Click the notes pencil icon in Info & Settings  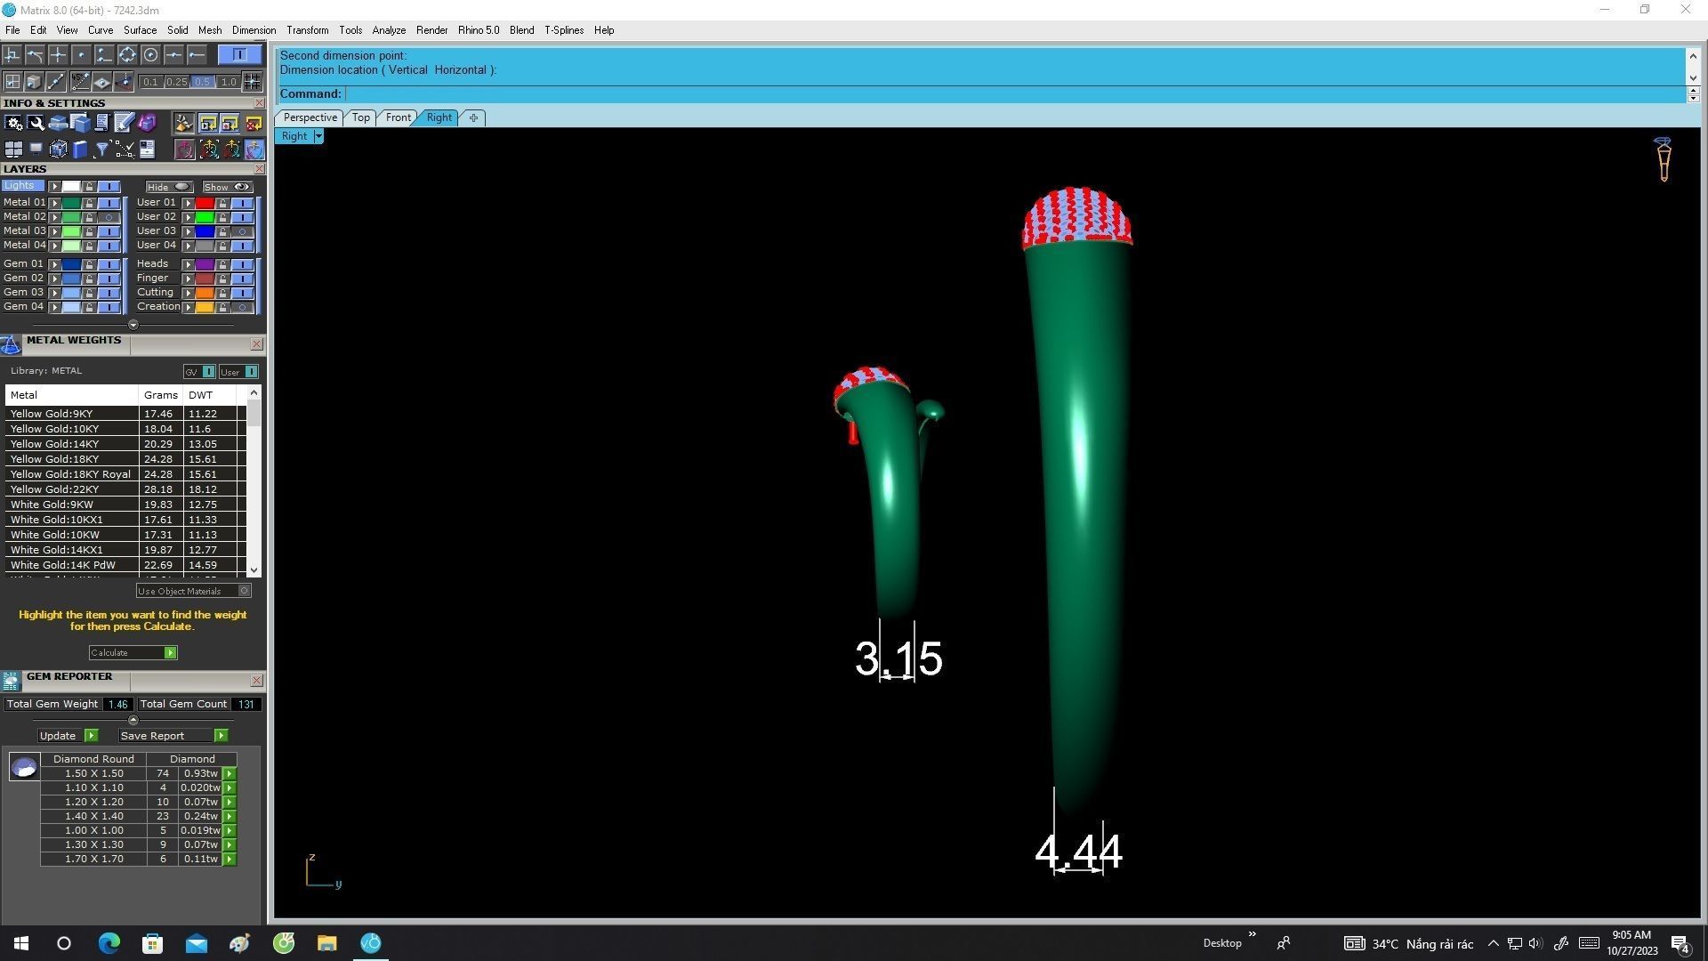pos(124,123)
